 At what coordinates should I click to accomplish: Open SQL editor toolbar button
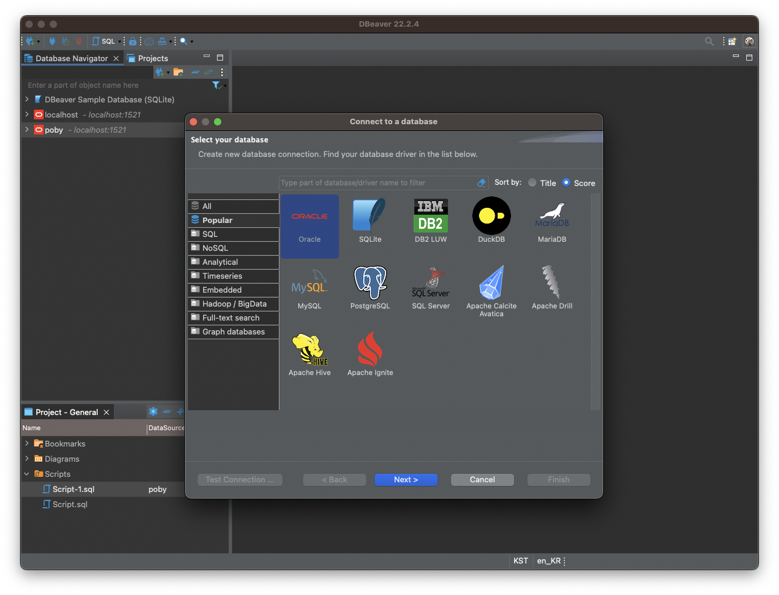(103, 41)
